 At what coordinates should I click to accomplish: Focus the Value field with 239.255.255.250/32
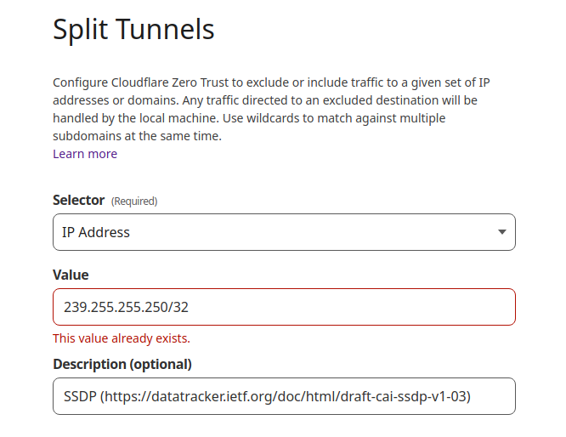click(x=284, y=307)
